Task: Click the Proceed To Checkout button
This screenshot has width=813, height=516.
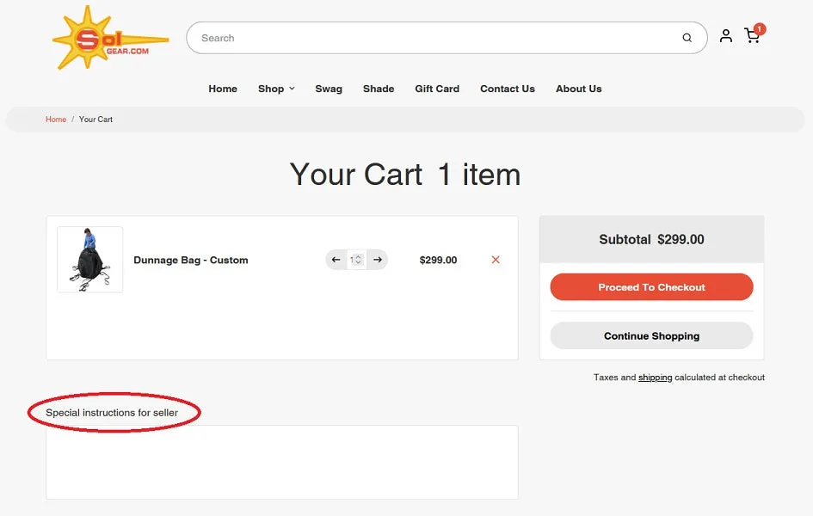Action: (652, 287)
